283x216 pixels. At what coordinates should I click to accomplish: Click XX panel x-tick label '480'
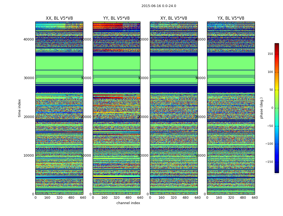pyautogui.click(x=71, y=198)
